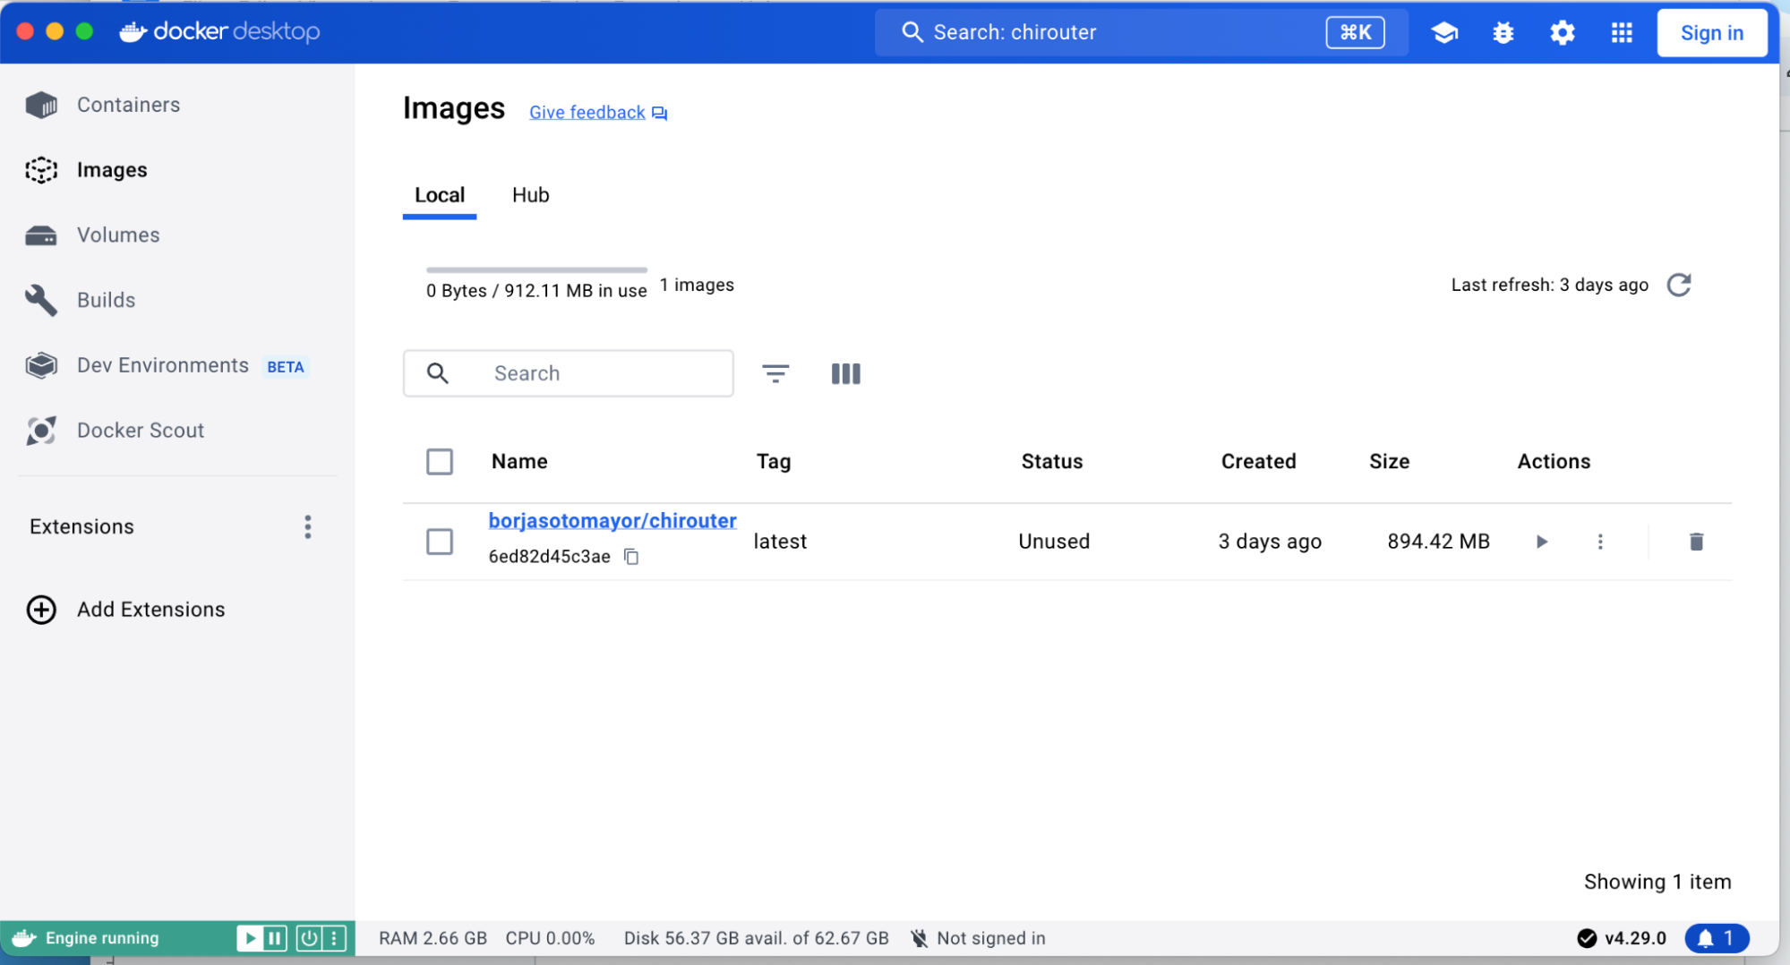Image resolution: width=1790 pixels, height=965 pixels.
Task: Click Add Extensions plus icon
Action: coord(41,610)
